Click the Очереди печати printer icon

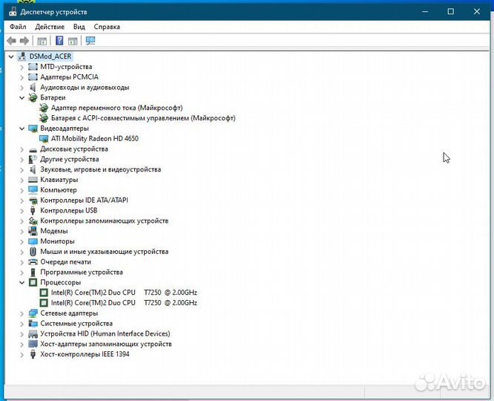(x=33, y=262)
